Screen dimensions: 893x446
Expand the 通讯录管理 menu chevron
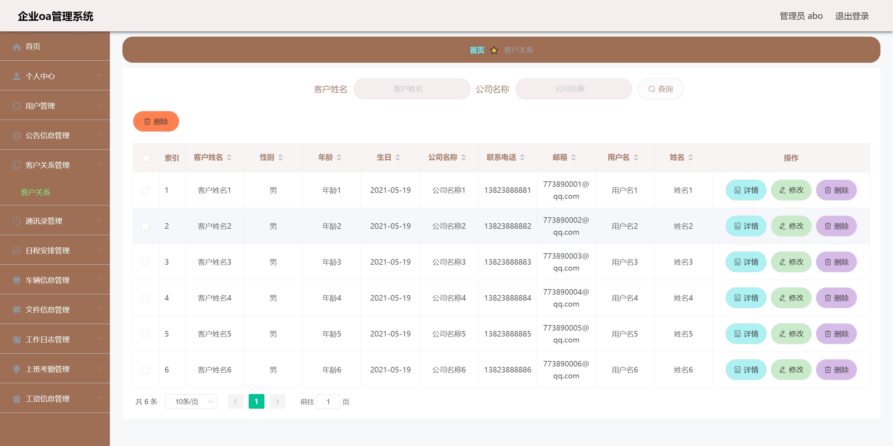pos(99,220)
